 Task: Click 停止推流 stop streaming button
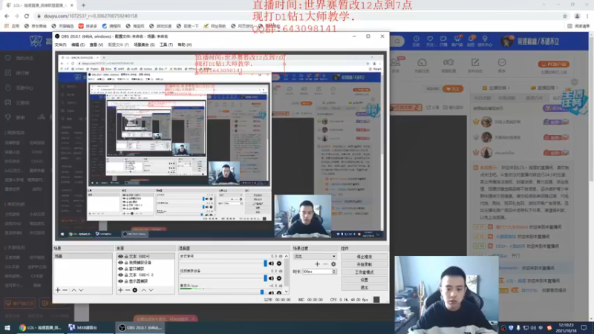point(364,257)
